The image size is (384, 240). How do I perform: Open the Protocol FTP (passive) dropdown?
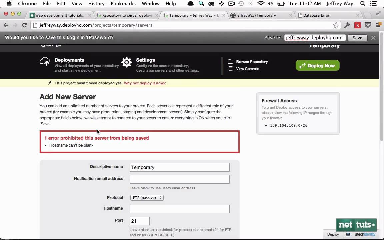[x=147, y=198]
